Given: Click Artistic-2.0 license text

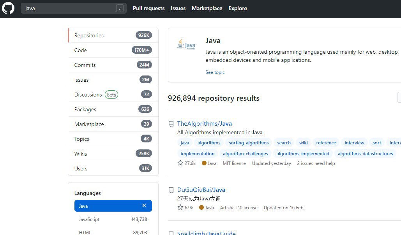Looking at the screenshot, I should 238,208.
